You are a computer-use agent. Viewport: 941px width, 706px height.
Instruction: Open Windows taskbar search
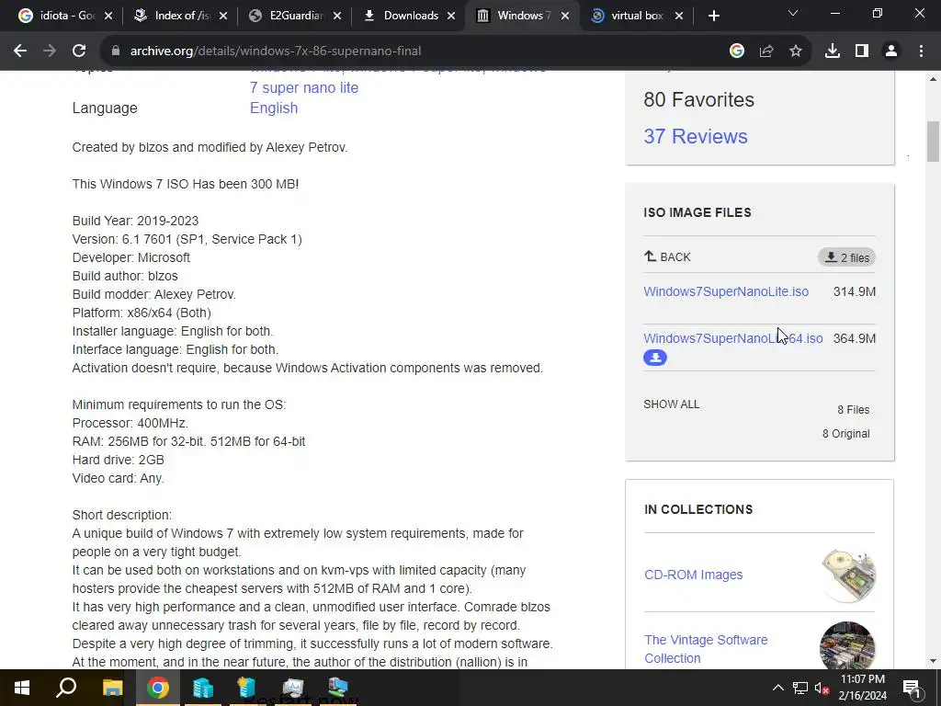point(66,688)
